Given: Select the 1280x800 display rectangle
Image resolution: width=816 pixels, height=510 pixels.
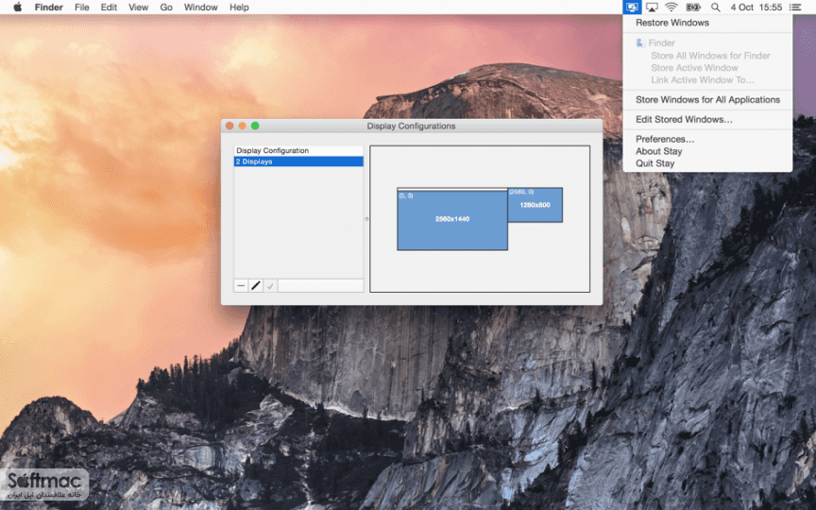Looking at the screenshot, I should tap(535, 205).
